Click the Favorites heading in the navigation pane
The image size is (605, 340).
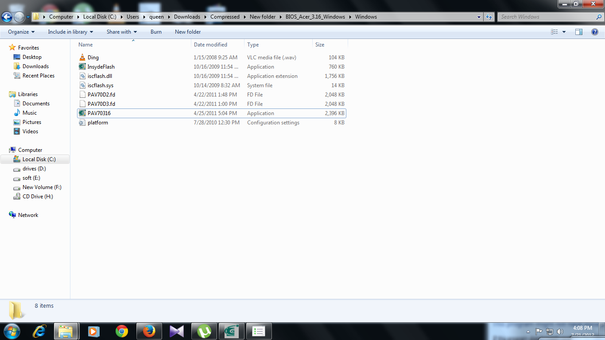[28, 48]
